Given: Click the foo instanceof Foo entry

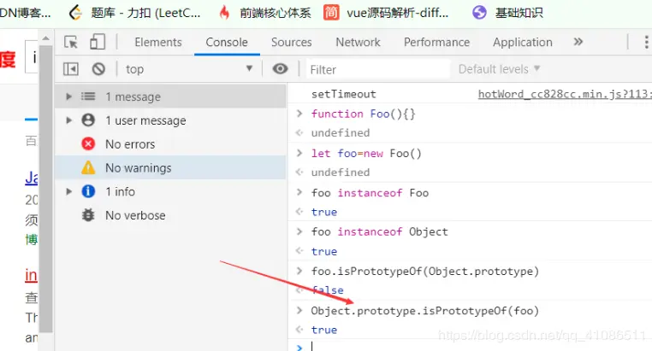Looking at the screenshot, I should 370,192.
